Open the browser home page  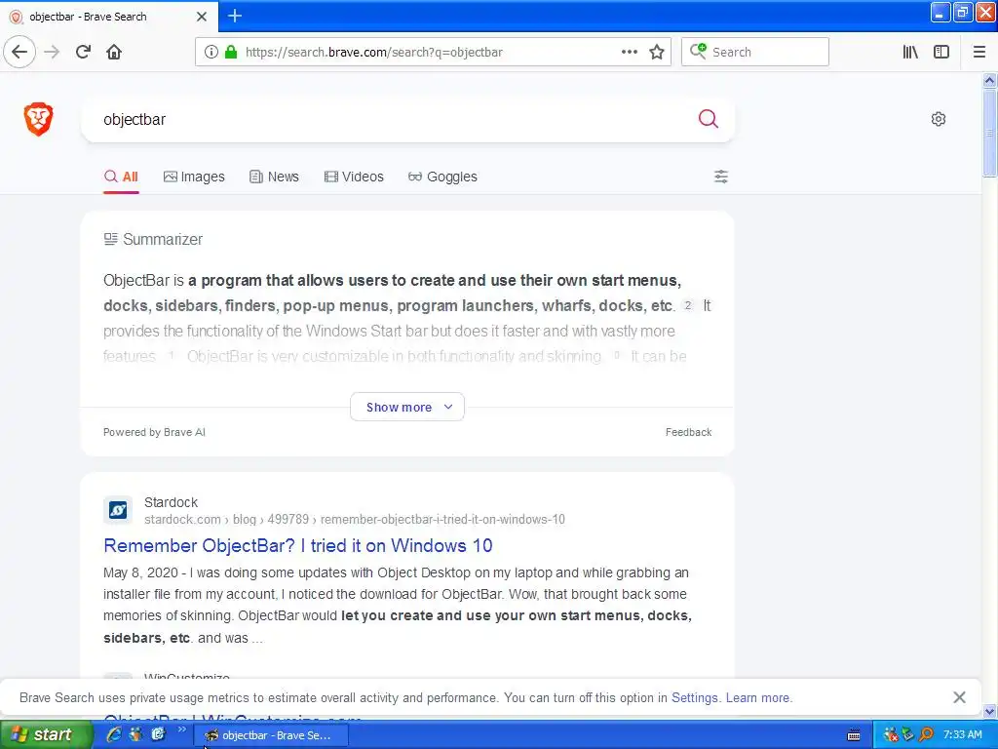(114, 52)
